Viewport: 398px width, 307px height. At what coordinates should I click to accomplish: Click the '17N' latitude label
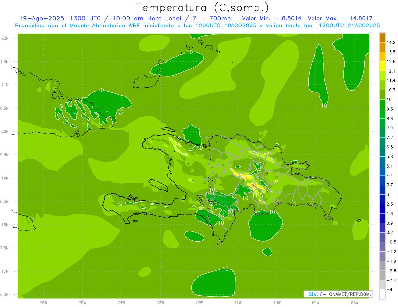(x=5, y=272)
